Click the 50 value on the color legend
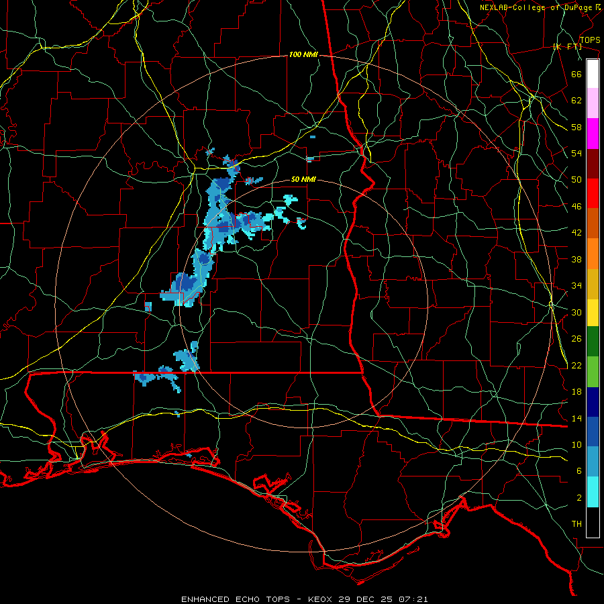The image size is (604, 604). (x=576, y=180)
